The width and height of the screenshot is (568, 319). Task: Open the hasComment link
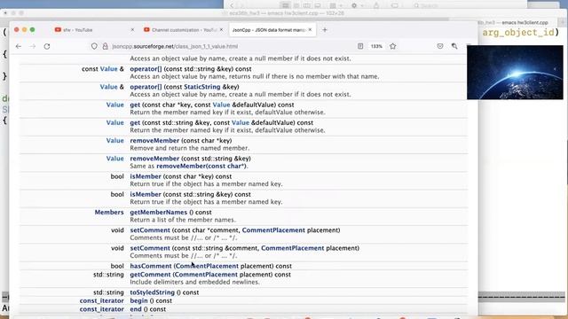[151, 266]
